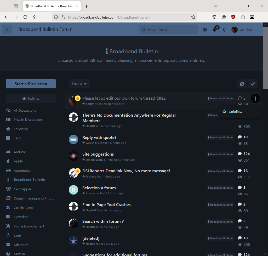Click the Home Improvement tools icon

(8, 226)
